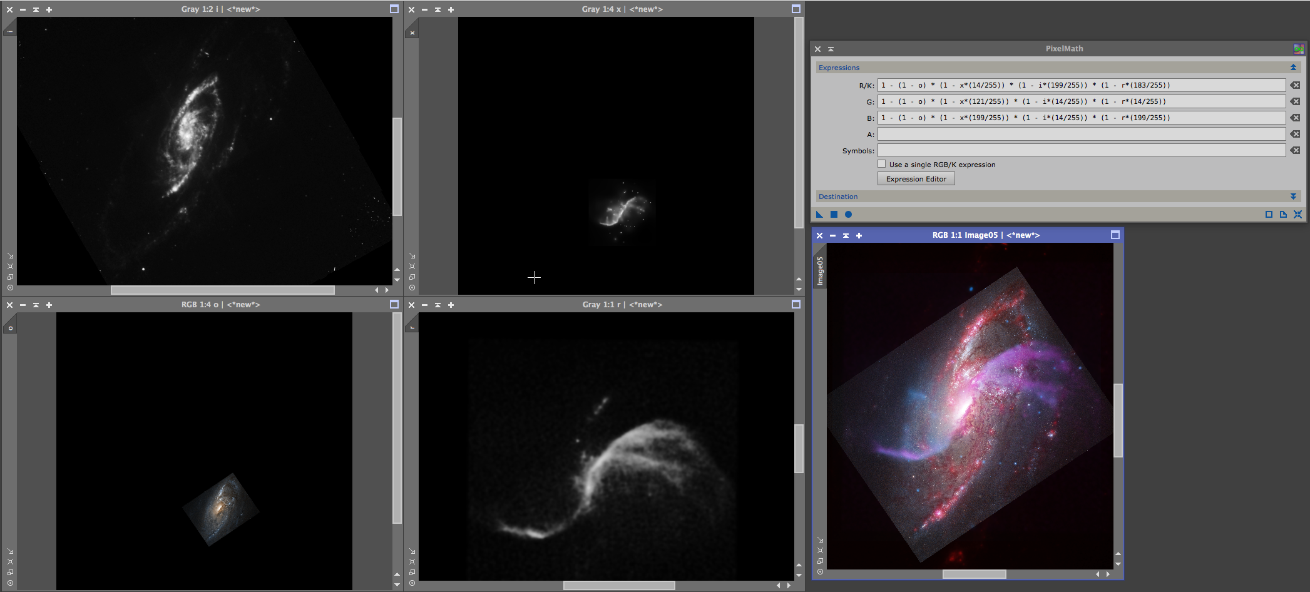
Task: Open PixelMath preferences icon in the bottom bar
Action: pyautogui.click(x=1269, y=215)
